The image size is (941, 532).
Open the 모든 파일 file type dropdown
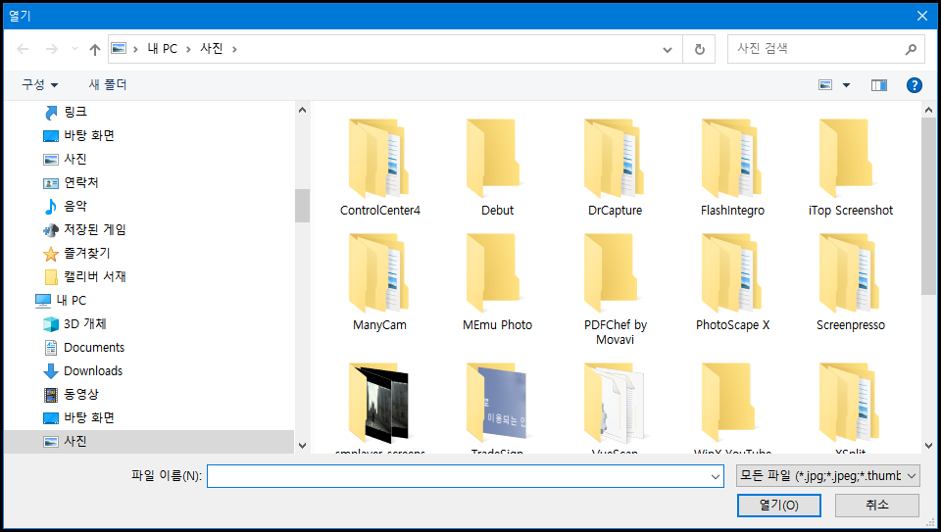[x=827, y=476]
